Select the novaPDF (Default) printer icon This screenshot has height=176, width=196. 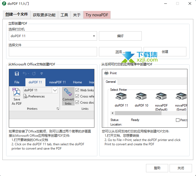tap(161, 96)
